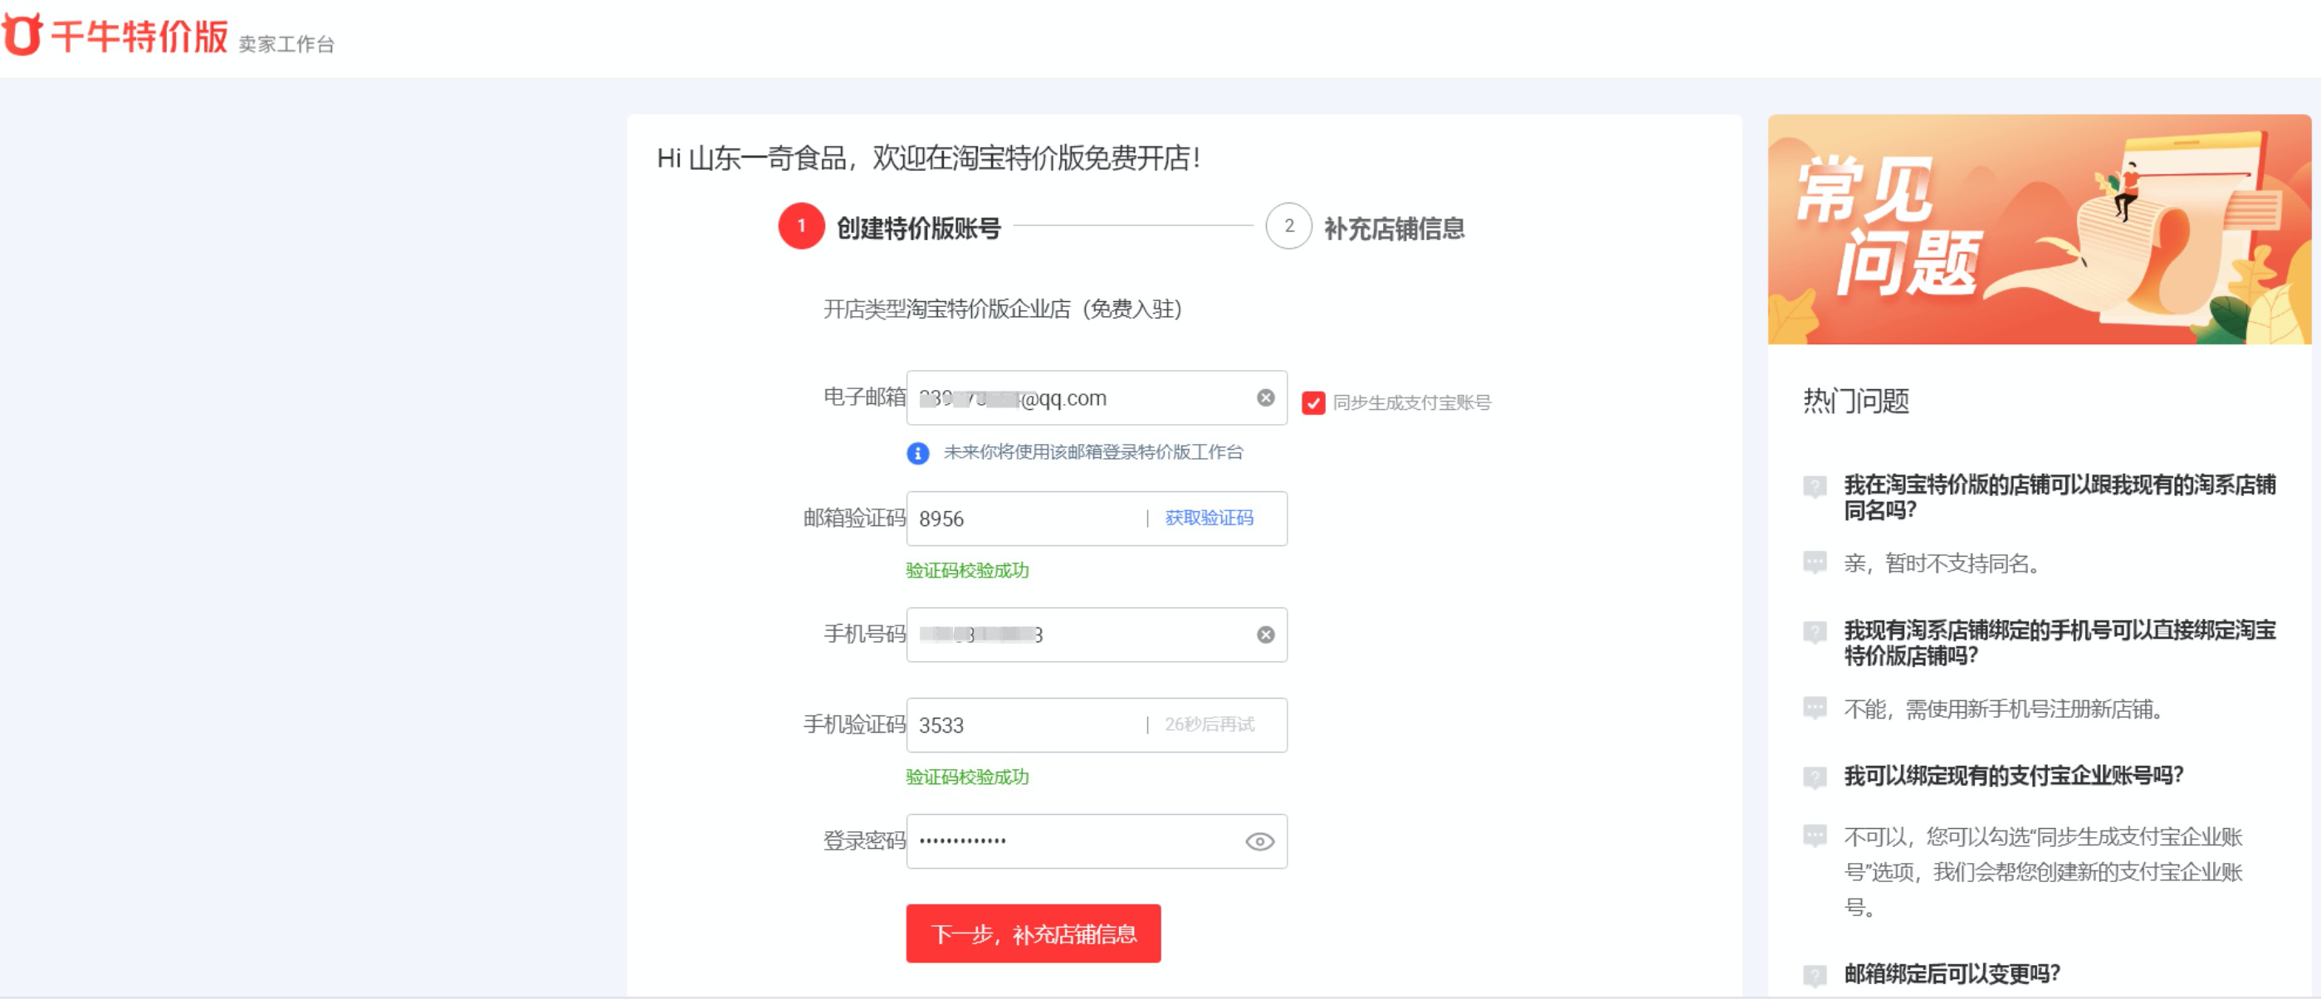Click phone 验证码校验成功 message below 3533
This screenshot has width=2321, height=999.
tap(967, 777)
